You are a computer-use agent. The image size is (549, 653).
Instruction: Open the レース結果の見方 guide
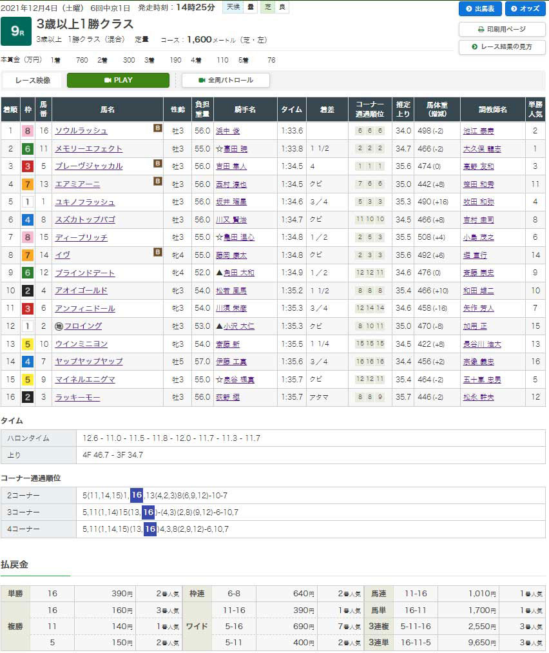point(502,47)
